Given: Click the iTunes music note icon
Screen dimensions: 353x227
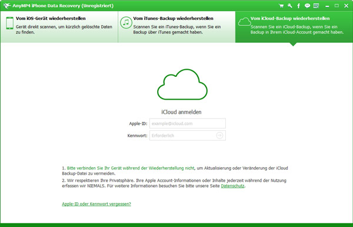Looking at the screenshot, I should (126, 22).
